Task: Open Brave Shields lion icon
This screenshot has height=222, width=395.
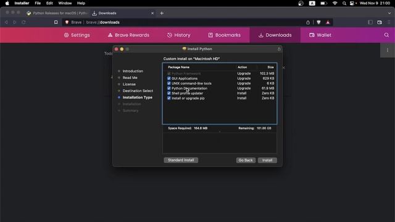Action: (x=318, y=22)
